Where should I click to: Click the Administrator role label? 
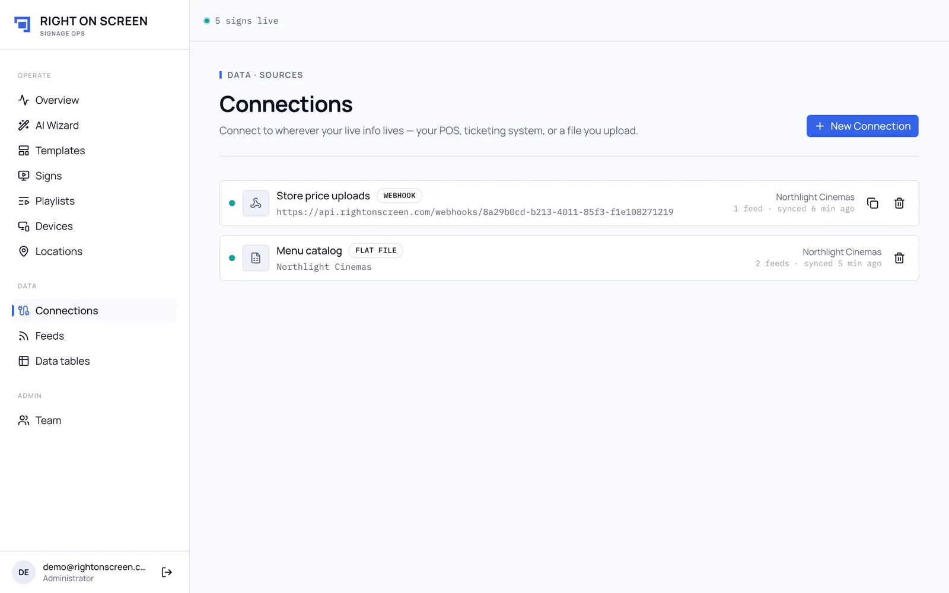click(68, 578)
